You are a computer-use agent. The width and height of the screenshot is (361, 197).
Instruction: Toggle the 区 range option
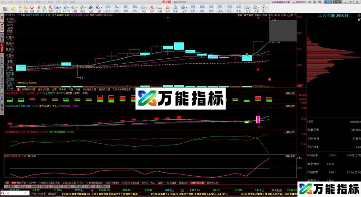(x=279, y=15)
